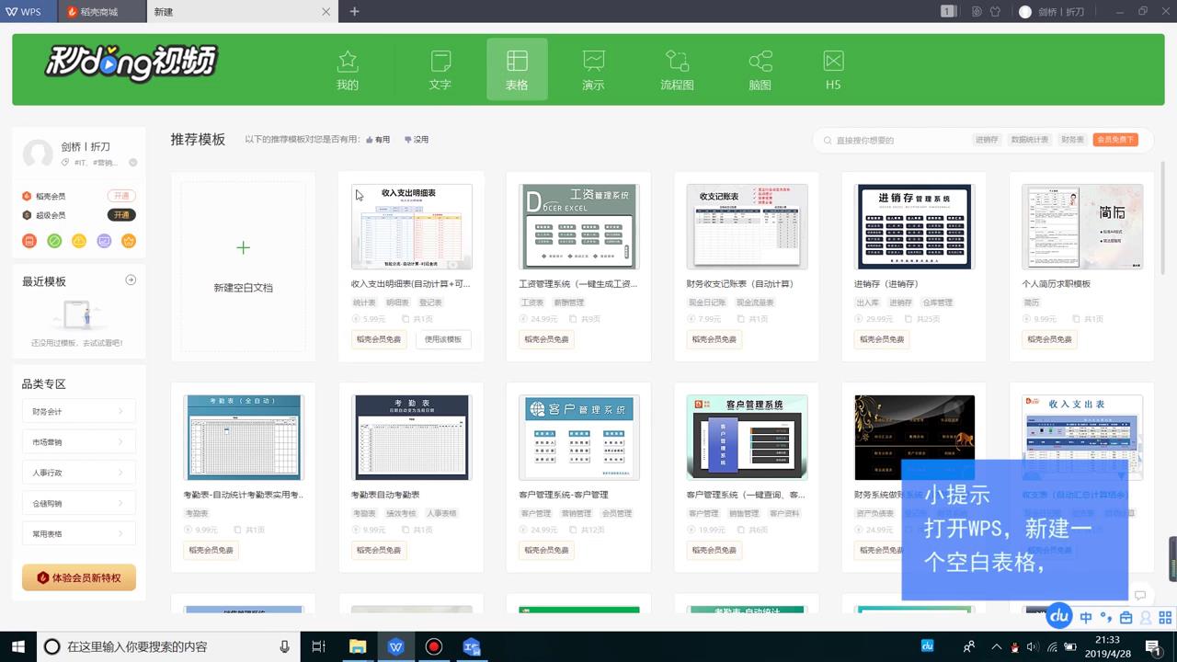Select the 演示 presentation type icon
The image size is (1177, 662).
(593, 62)
